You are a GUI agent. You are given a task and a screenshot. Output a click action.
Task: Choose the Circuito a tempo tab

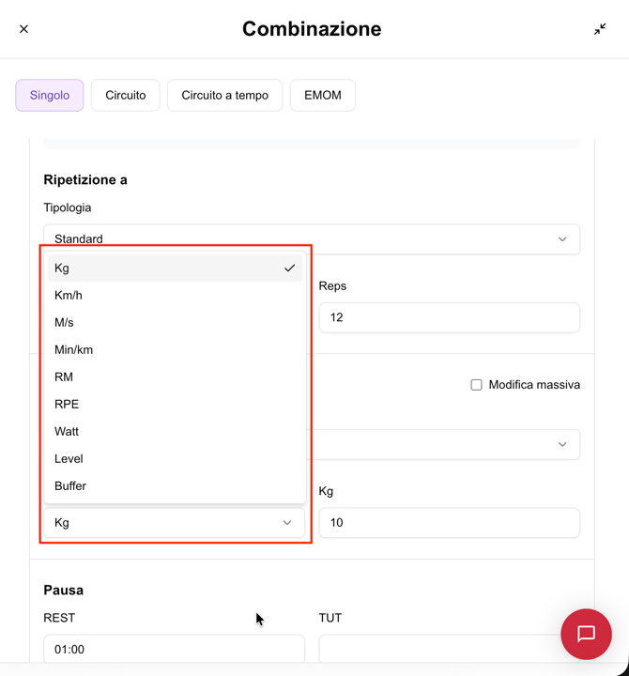[x=225, y=95]
